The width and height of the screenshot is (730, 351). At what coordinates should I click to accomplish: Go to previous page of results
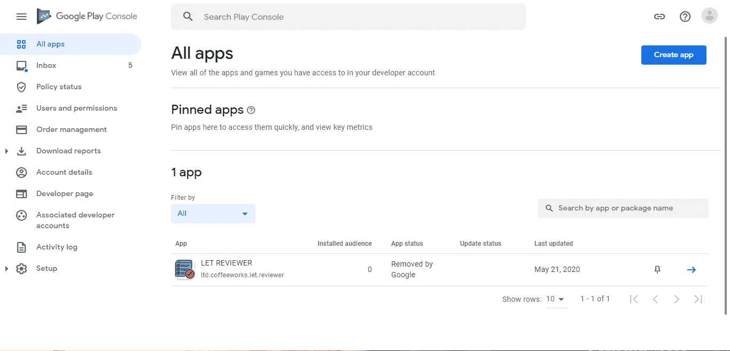(x=655, y=299)
